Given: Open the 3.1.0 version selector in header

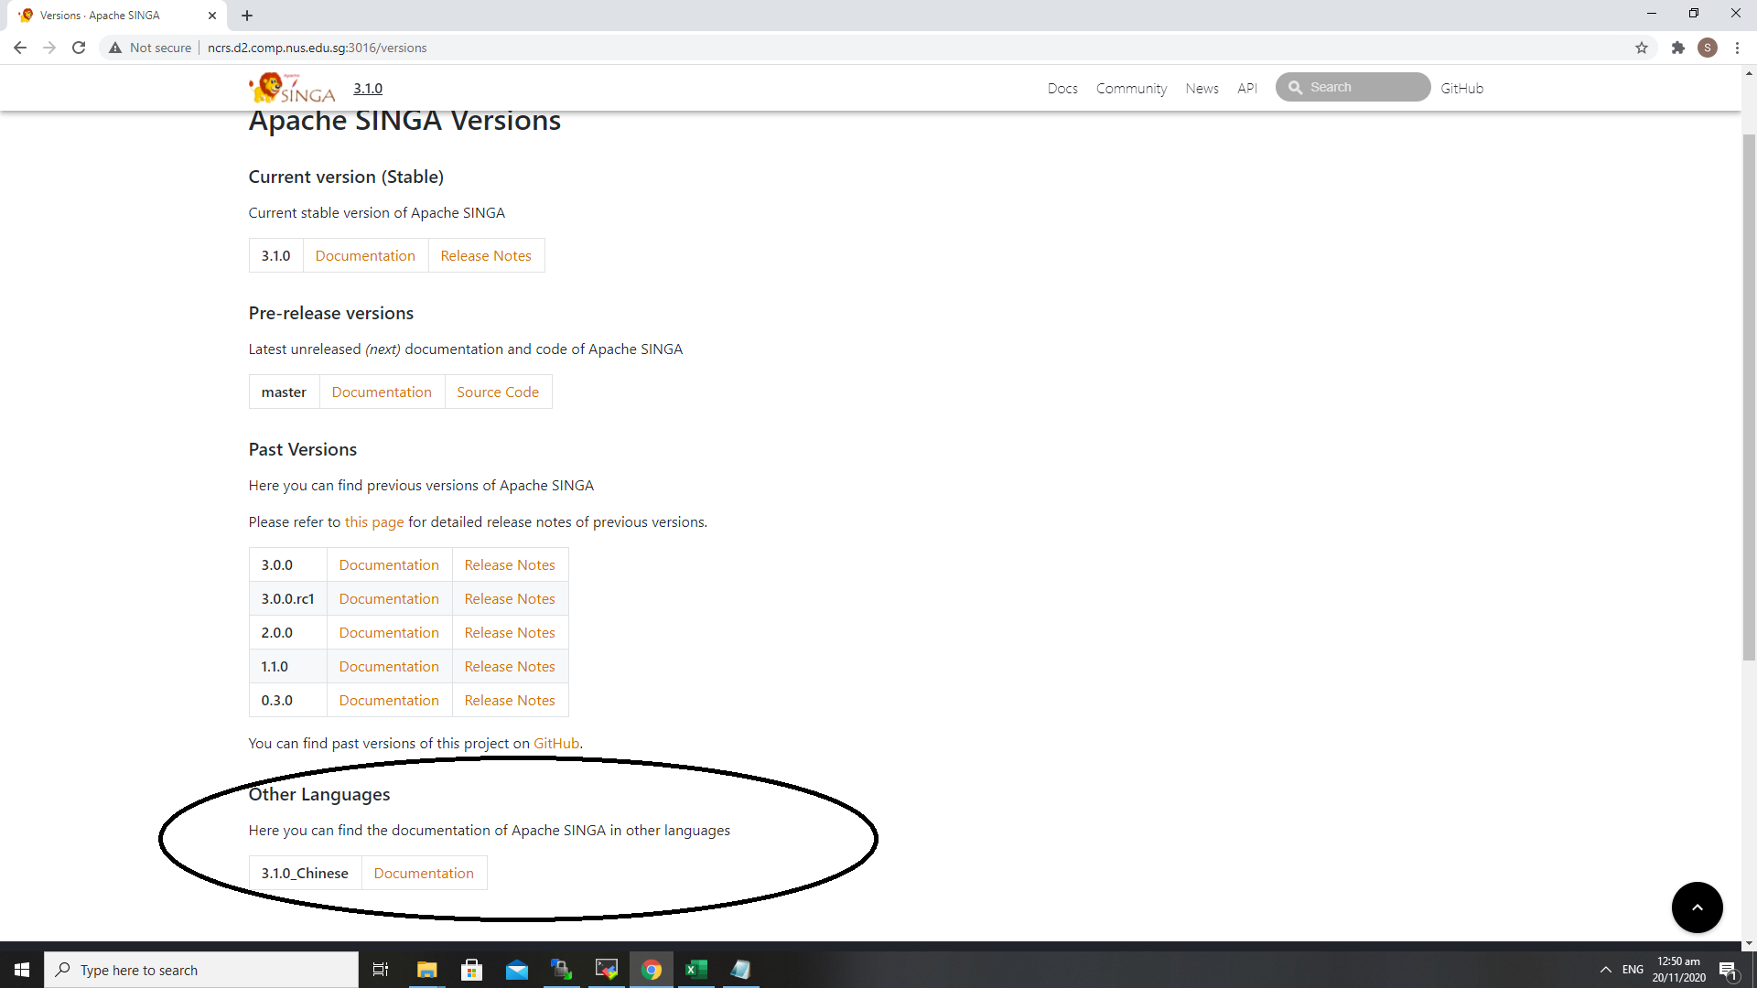Looking at the screenshot, I should click(x=368, y=89).
